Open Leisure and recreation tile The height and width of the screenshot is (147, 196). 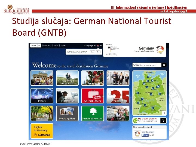tap(67, 78)
